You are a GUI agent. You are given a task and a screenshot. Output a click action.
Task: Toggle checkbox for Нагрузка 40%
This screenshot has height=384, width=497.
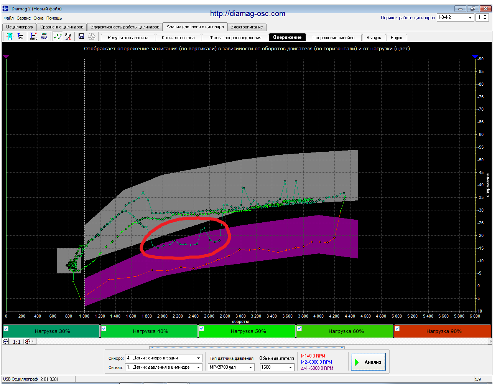pos(104,328)
